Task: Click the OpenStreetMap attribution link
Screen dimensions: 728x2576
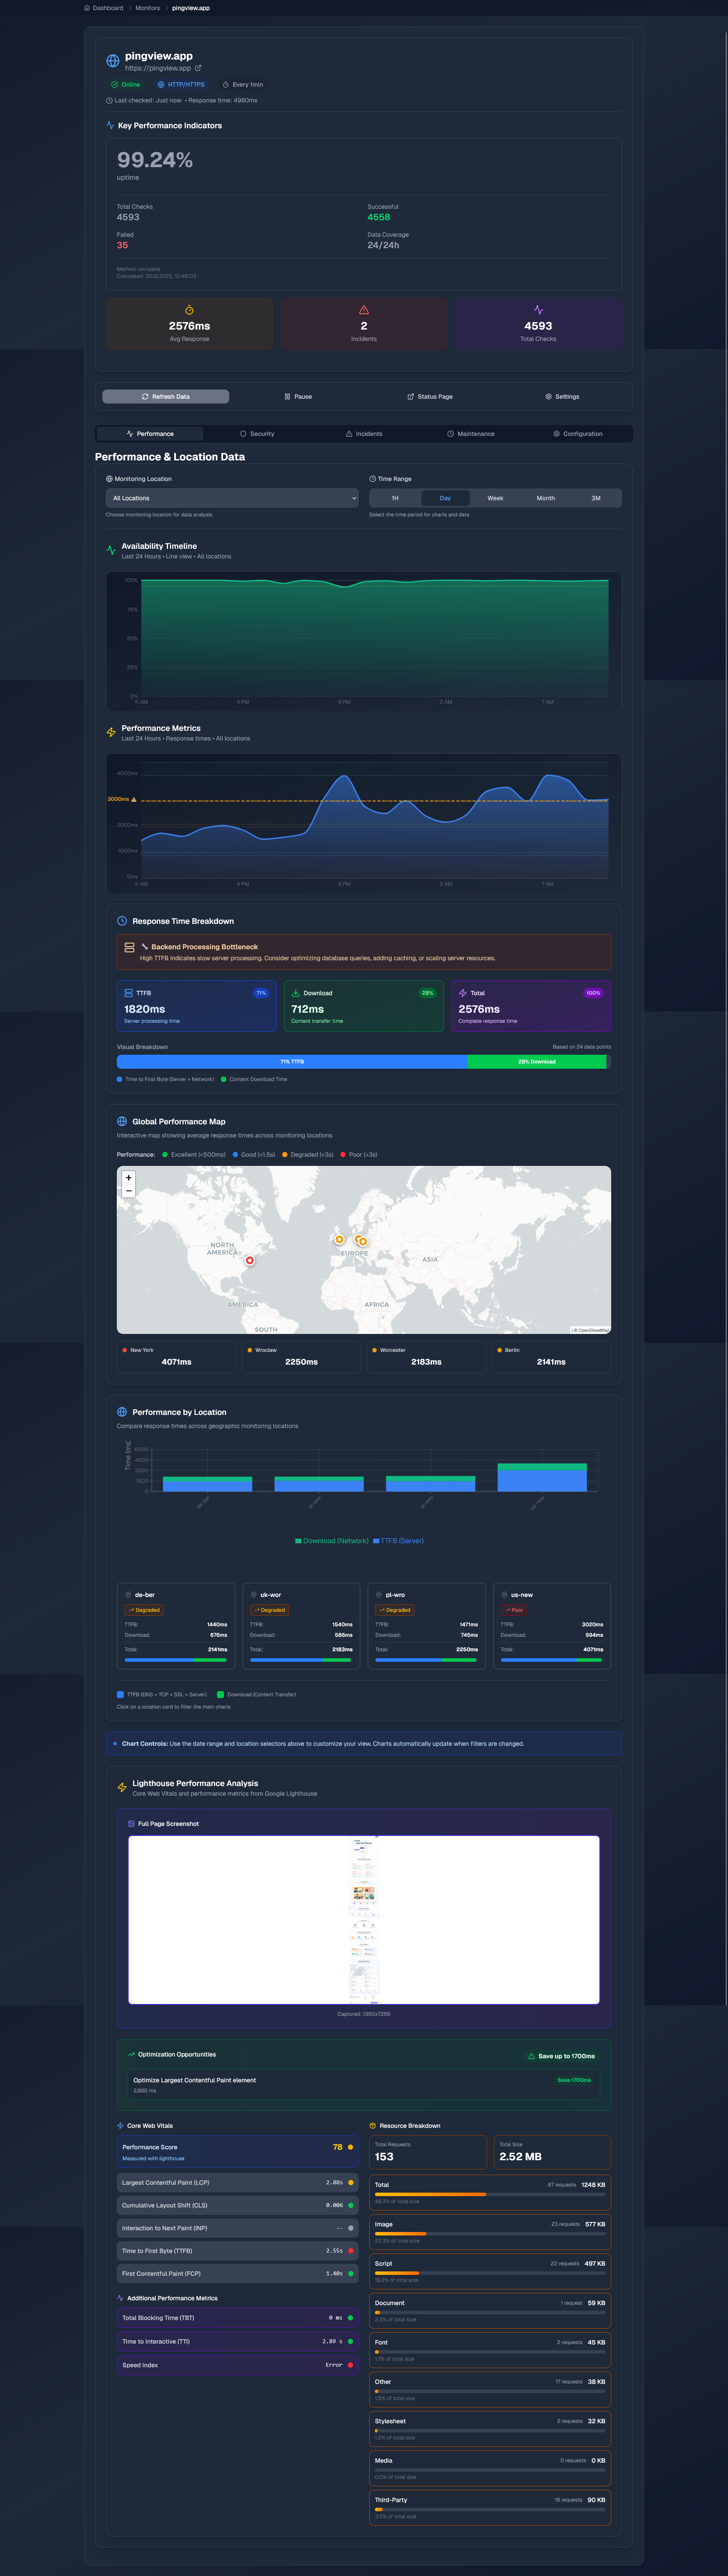Action: pos(592,1330)
